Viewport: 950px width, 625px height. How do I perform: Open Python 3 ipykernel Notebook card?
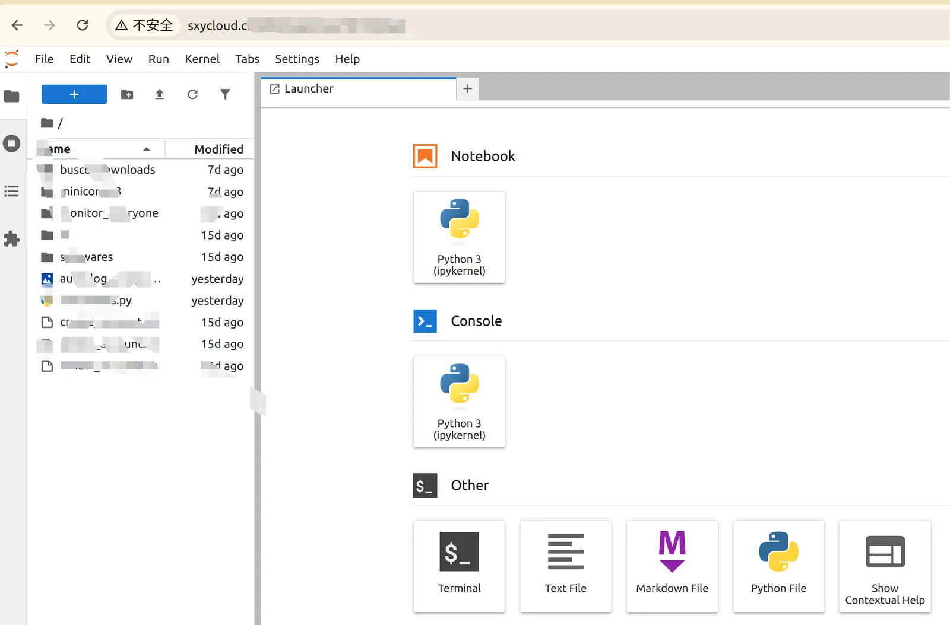(459, 237)
